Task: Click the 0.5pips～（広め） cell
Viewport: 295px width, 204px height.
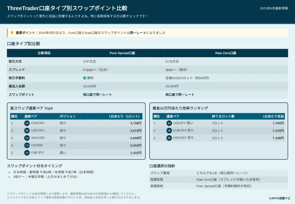Action: pyautogui.click(x=96, y=70)
